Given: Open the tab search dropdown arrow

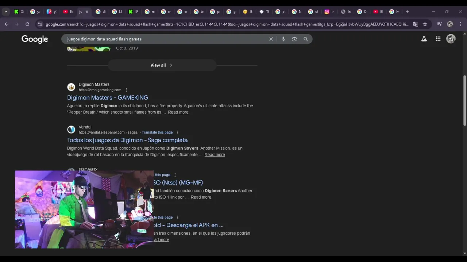Looking at the screenshot, I should click(x=5, y=12).
